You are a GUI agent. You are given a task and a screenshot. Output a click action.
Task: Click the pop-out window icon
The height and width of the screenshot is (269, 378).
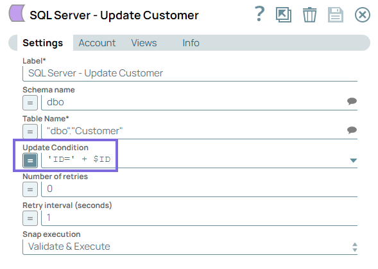284,15
